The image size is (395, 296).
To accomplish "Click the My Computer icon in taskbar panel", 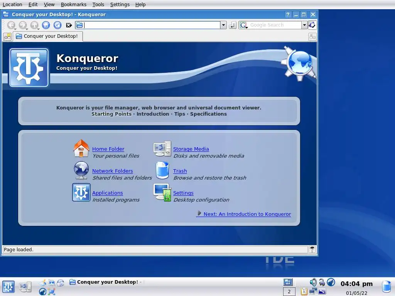I will [x=25, y=287].
